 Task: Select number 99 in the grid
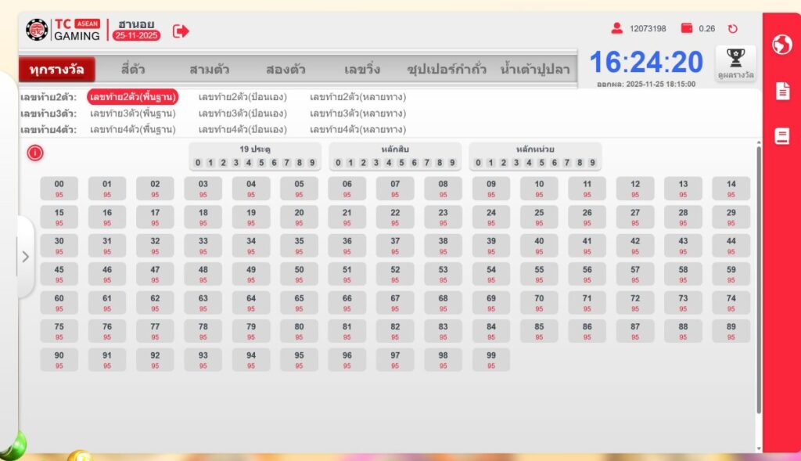click(x=491, y=360)
